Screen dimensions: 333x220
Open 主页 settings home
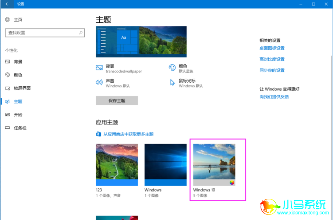pyautogui.click(x=18, y=20)
